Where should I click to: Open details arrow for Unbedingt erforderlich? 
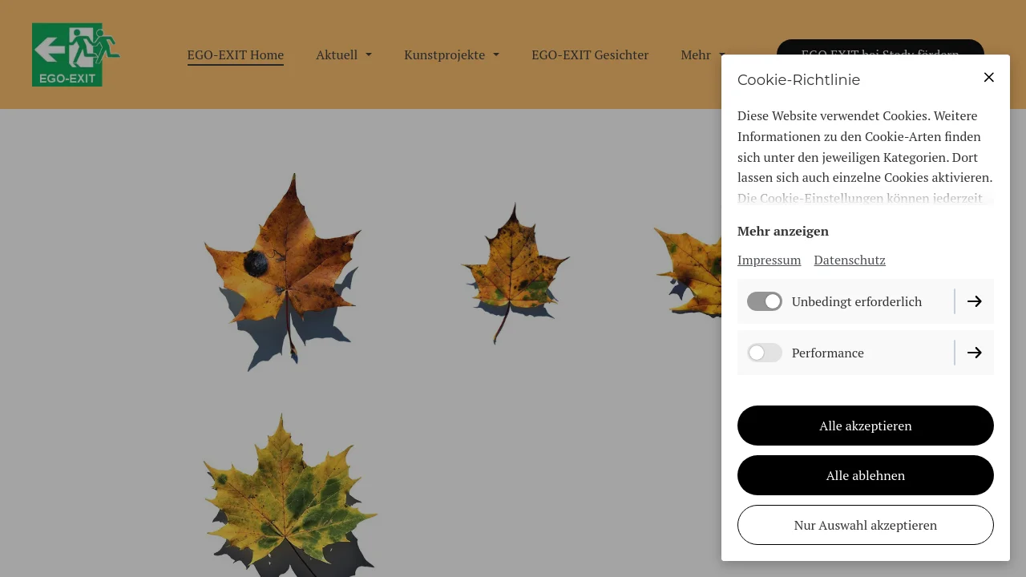pos(974,301)
